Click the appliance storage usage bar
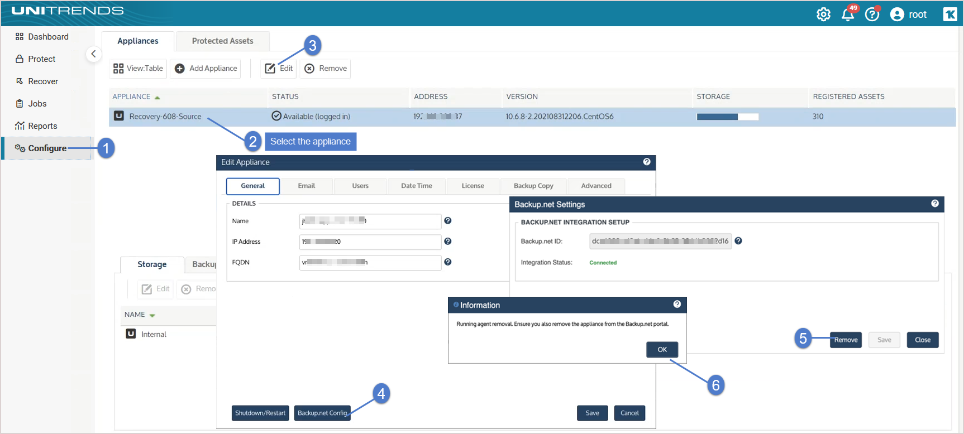 point(728,117)
